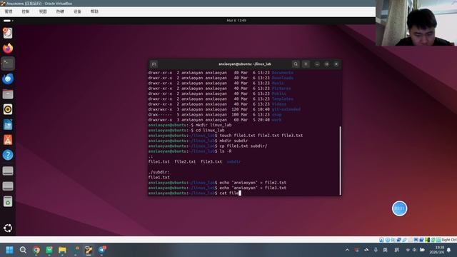The width and height of the screenshot is (457, 257).
Task: Open LibreOffice Writer from the dock
Action: coord(8,125)
